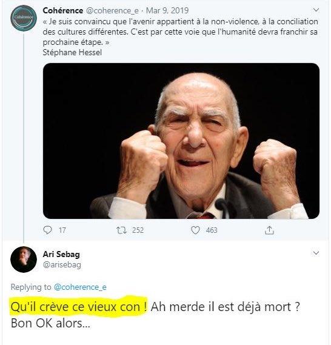The image size is (331, 345).
Task: Click the Ari Sebag display name
Action: (x=61, y=254)
